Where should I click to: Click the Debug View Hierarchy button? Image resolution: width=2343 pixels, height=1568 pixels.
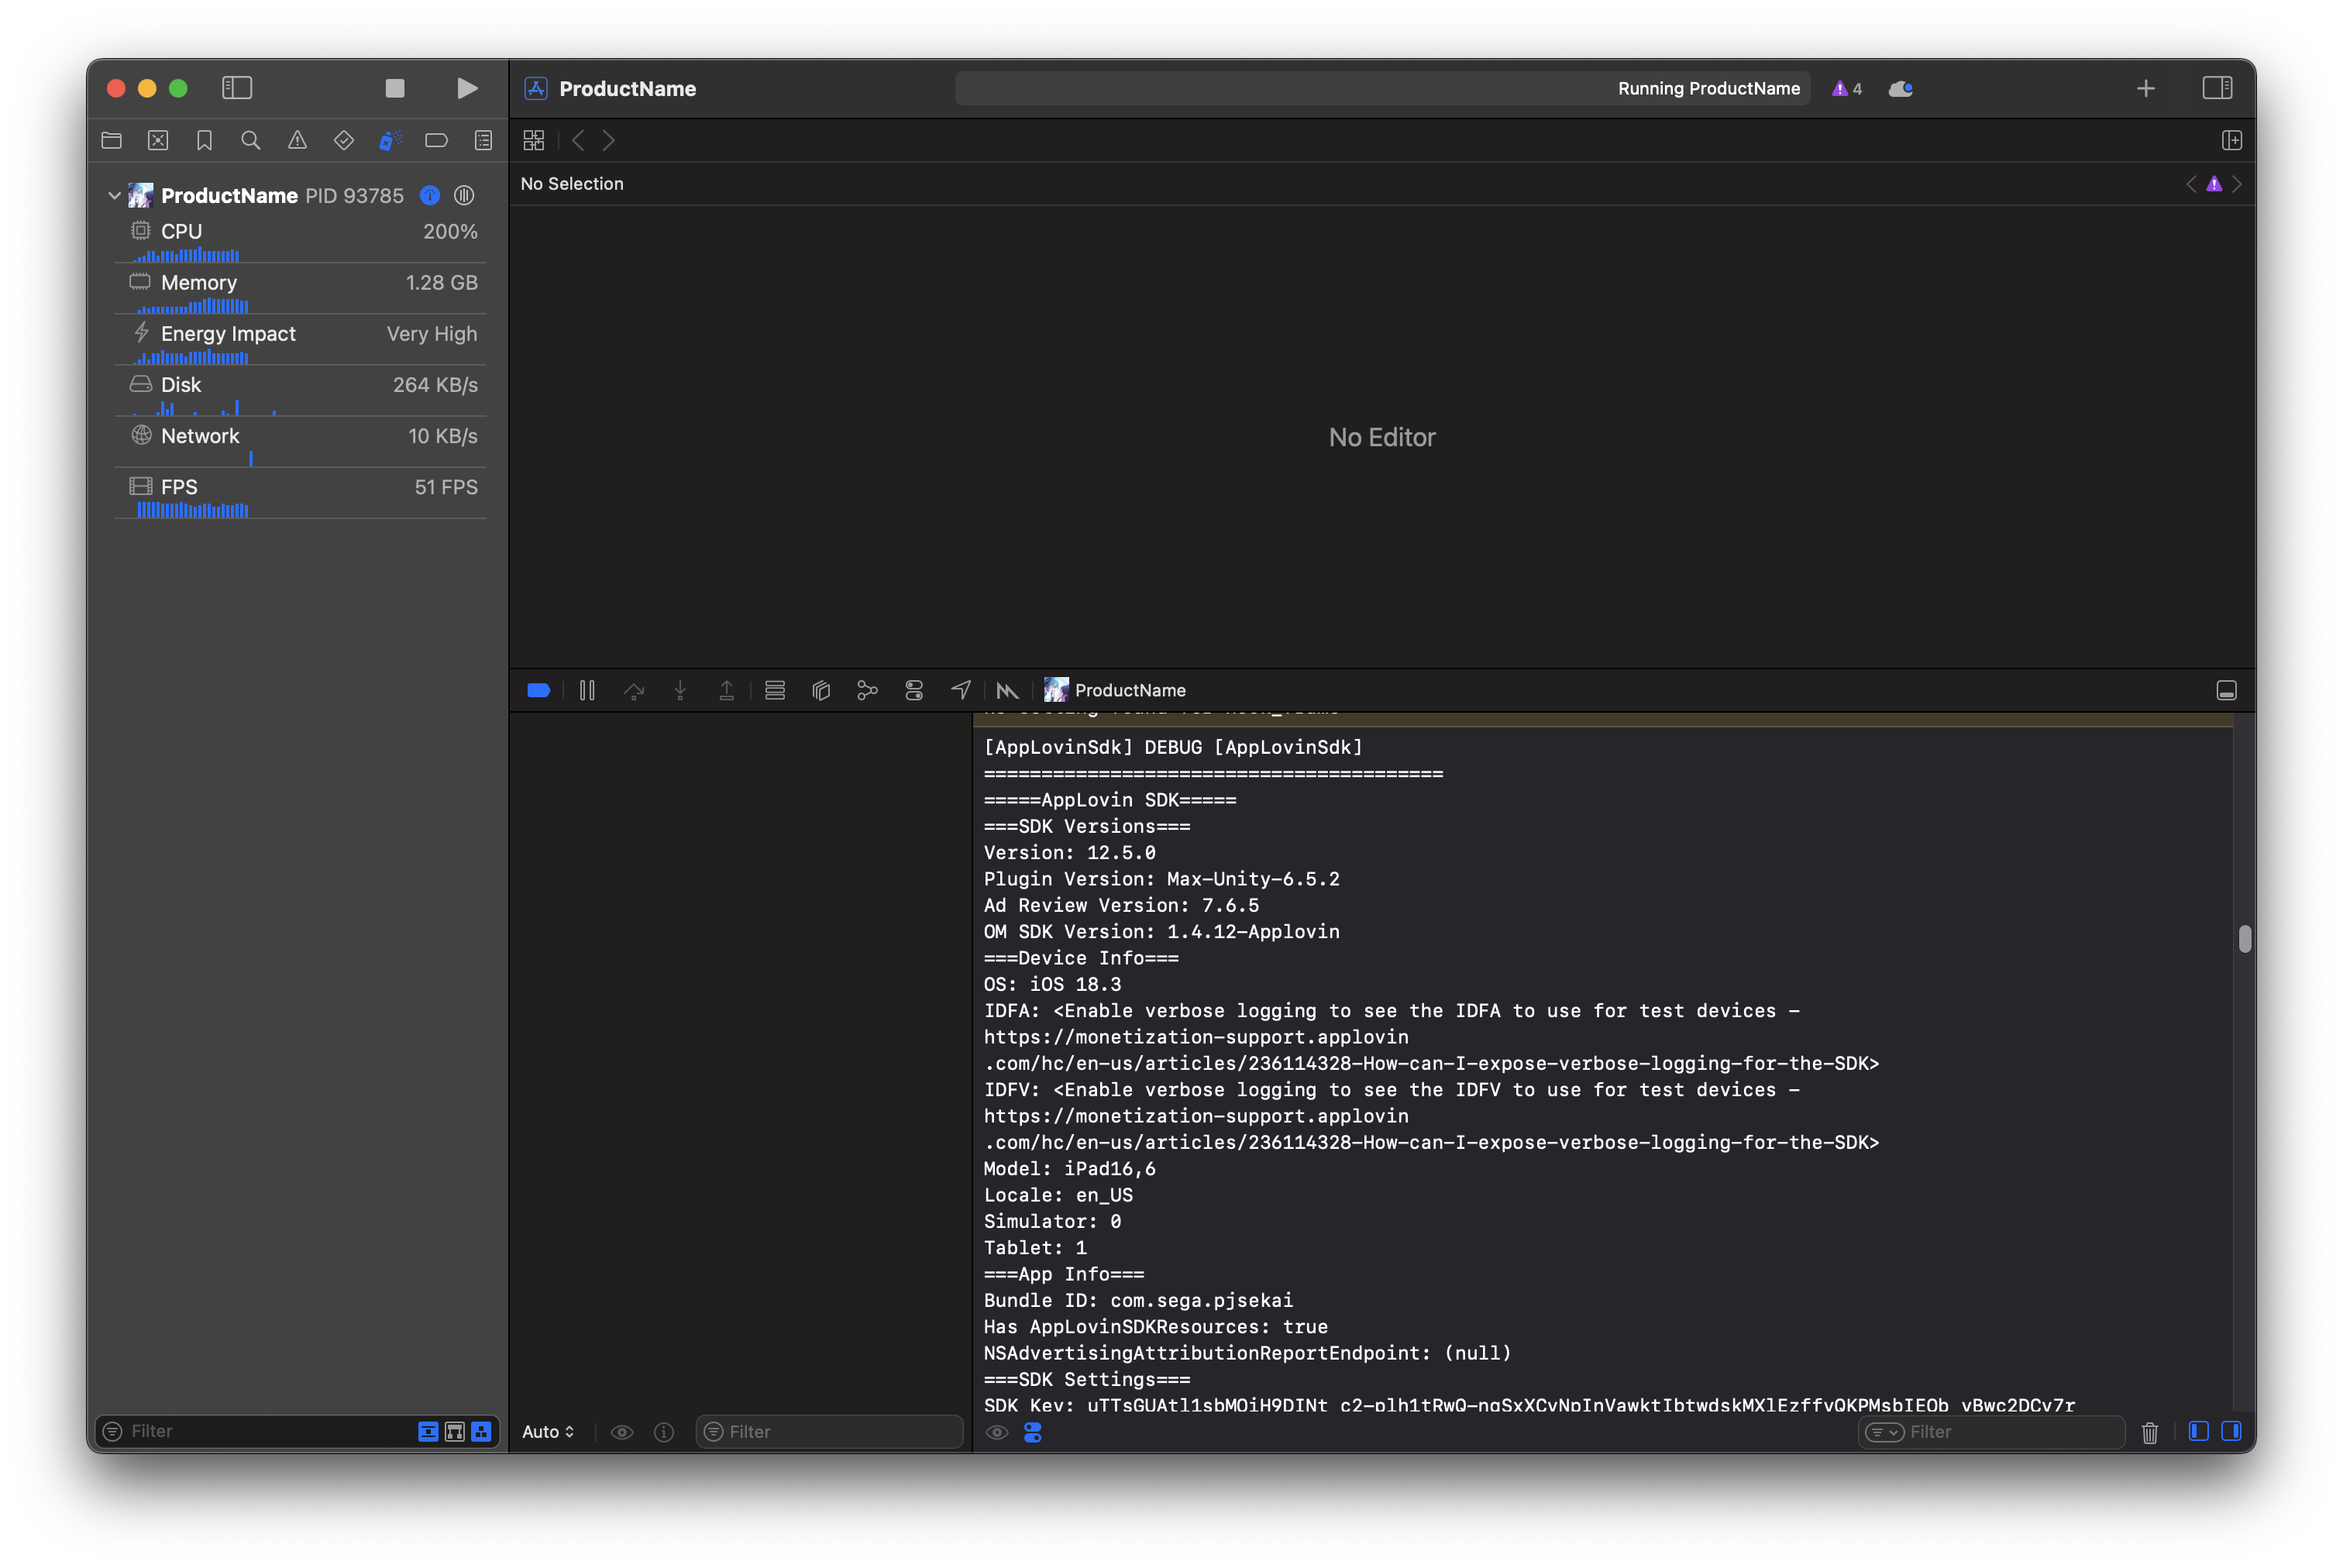(x=821, y=690)
